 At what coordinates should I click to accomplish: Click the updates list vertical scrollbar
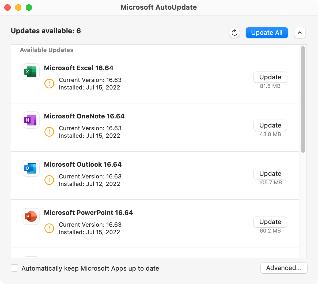click(x=303, y=99)
